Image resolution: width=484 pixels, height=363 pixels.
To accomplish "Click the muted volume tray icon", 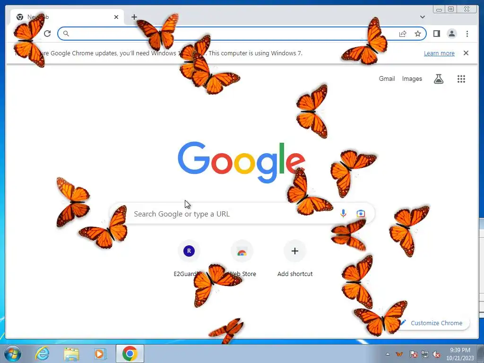I will click(x=436, y=354).
